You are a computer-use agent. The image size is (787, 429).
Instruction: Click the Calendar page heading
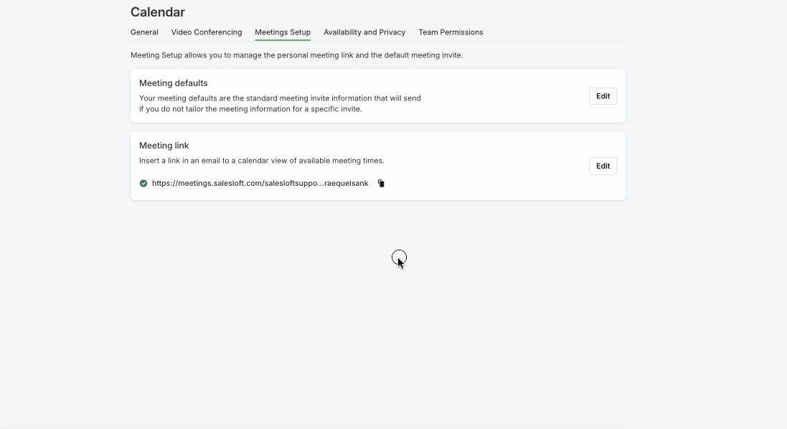click(x=158, y=12)
